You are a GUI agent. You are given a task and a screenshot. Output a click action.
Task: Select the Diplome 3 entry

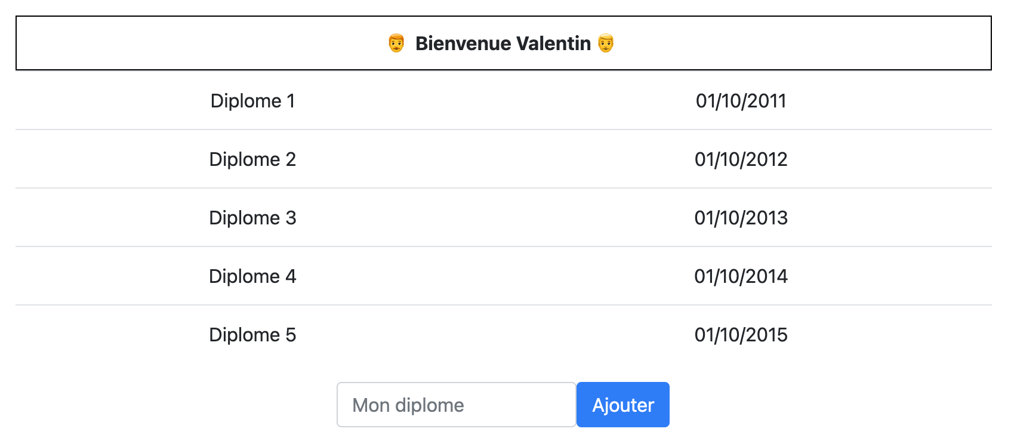point(252,218)
